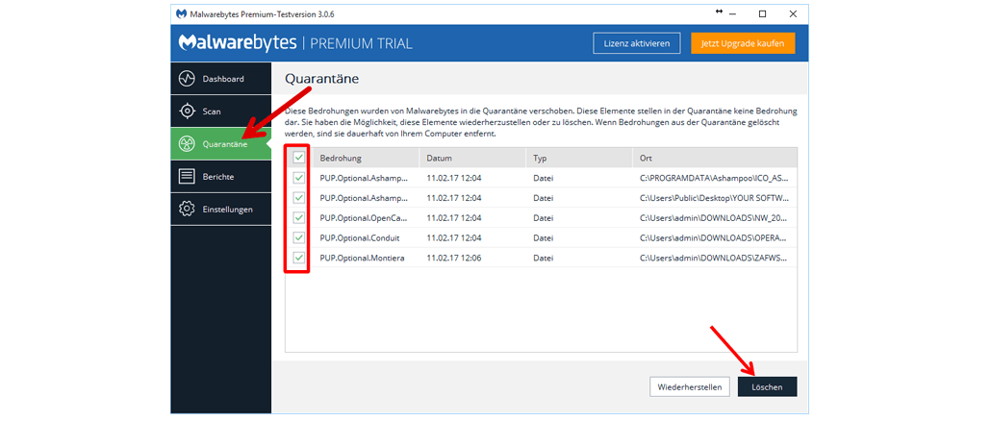This screenshot has height=421, width=991.
Task: Select the PUP.Optional.Conduit threat name
Action: pos(360,238)
